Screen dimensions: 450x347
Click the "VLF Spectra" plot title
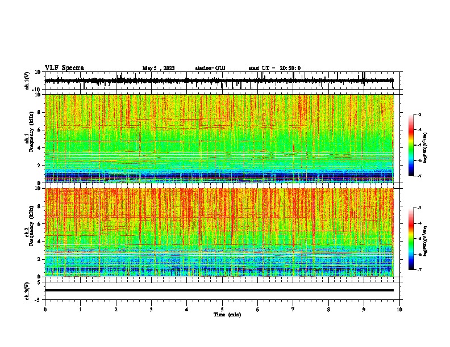tap(64, 68)
